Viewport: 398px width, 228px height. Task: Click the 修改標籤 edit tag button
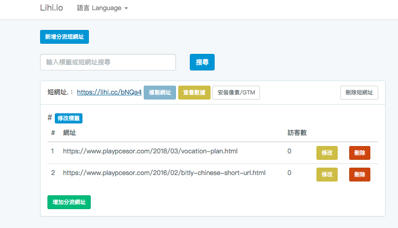[69, 118]
